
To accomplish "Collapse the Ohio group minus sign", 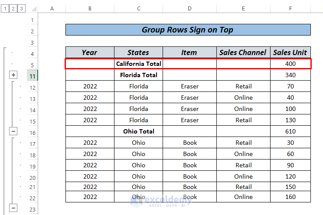I will point(13,208).
